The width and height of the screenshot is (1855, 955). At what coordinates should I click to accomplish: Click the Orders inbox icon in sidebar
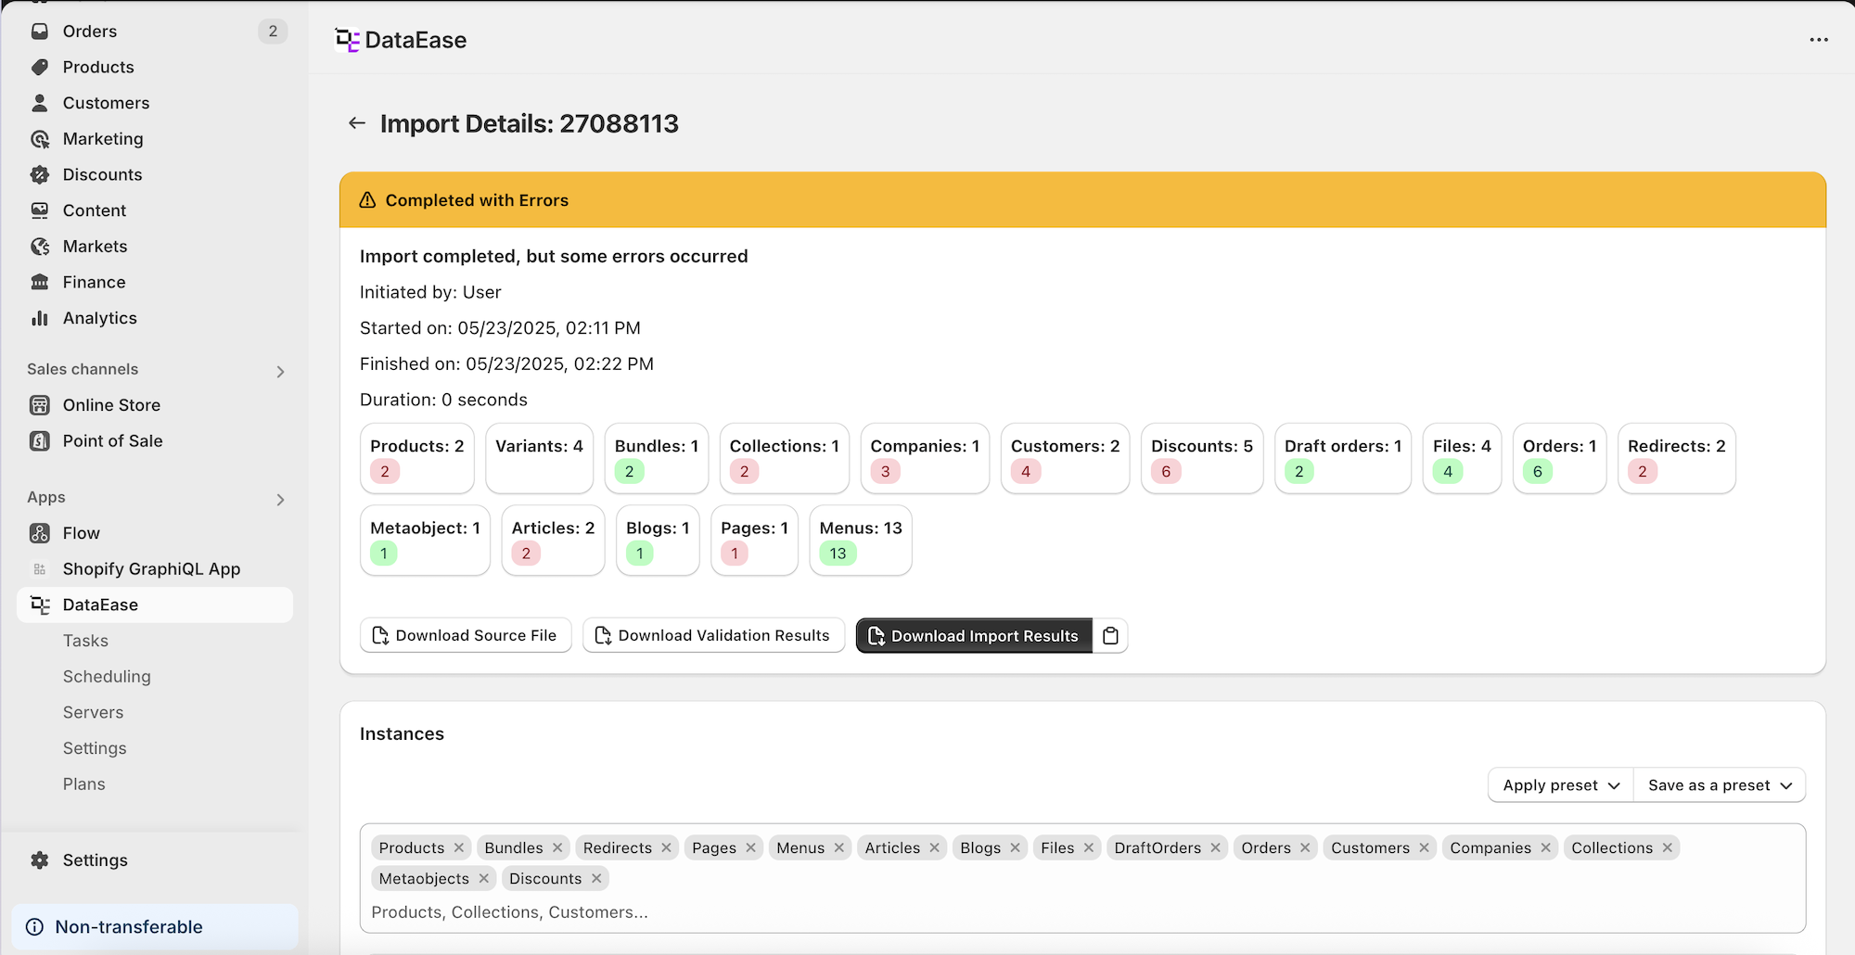pyautogui.click(x=40, y=31)
